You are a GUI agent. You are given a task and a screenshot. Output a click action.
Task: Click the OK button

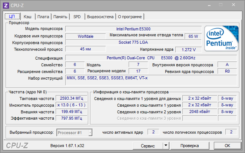(x=227, y=146)
